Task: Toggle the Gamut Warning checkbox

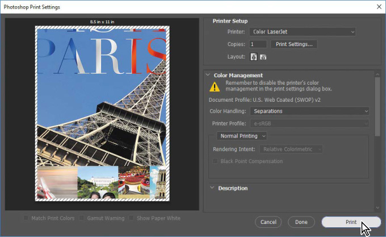Action: [x=82, y=218]
